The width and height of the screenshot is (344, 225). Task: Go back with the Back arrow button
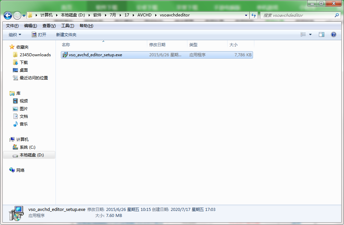pos(8,15)
